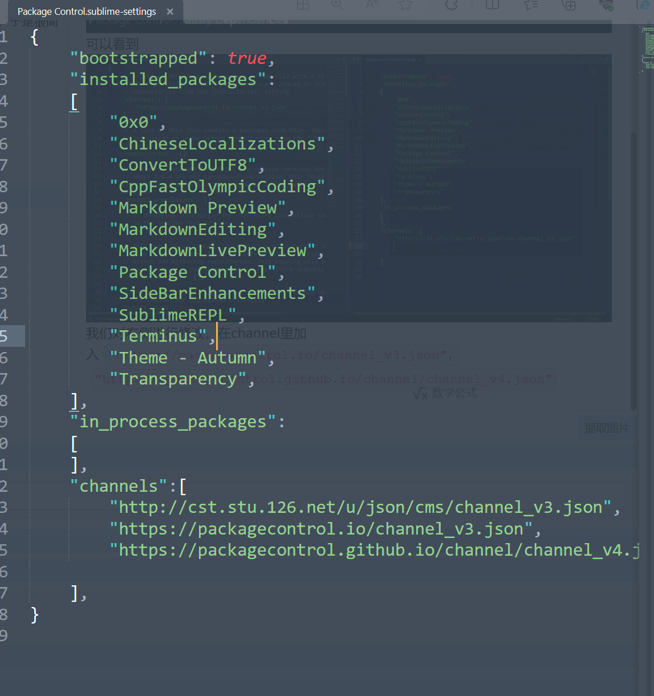Click the red true value
This screenshot has height=696, width=654.
[247, 58]
